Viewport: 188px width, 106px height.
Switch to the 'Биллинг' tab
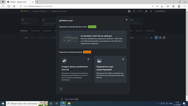click(x=139, y=31)
